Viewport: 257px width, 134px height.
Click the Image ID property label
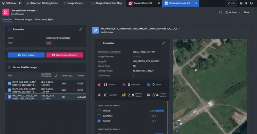point(102,61)
